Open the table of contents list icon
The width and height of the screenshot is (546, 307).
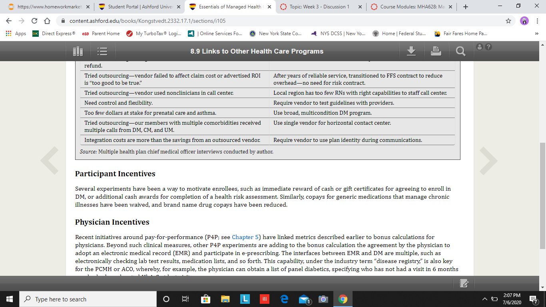click(103, 51)
